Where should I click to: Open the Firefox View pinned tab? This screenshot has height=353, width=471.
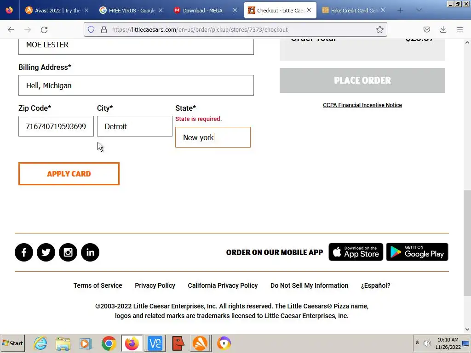[x=9, y=10]
